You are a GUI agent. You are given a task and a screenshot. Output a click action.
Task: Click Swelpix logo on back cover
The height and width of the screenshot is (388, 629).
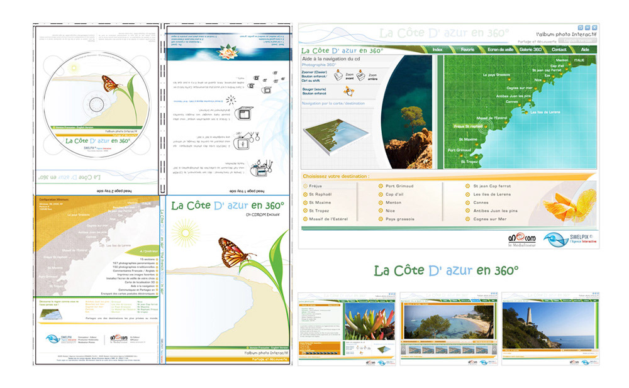tap(61, 339)
